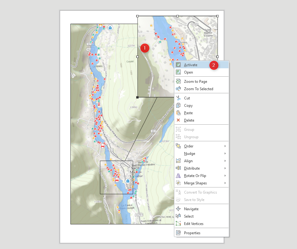Click the Nudge menu label

(190, 154)
